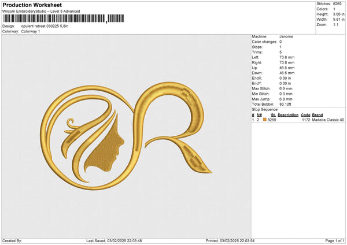The image size is (347, 245).
Task: Click the Code column header
Action: (x=305, y=114)
